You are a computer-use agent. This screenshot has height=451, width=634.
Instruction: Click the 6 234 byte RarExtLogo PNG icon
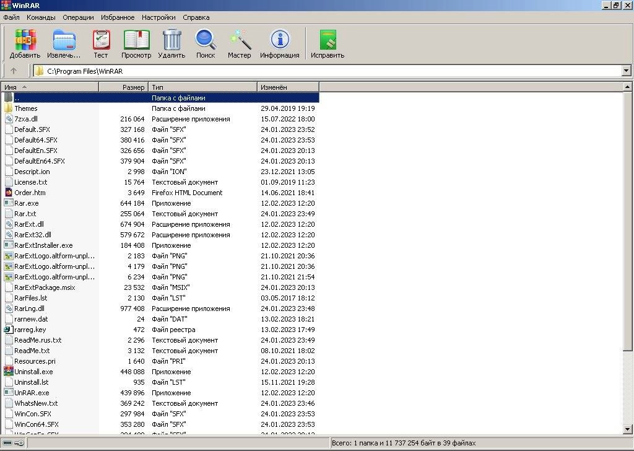9,277
